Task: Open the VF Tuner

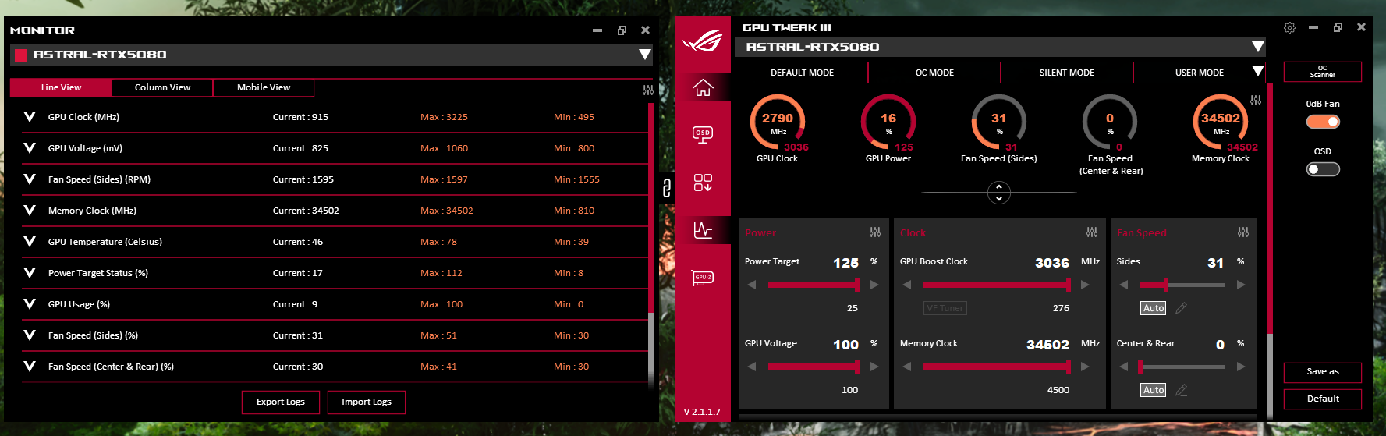Action: 945,308
